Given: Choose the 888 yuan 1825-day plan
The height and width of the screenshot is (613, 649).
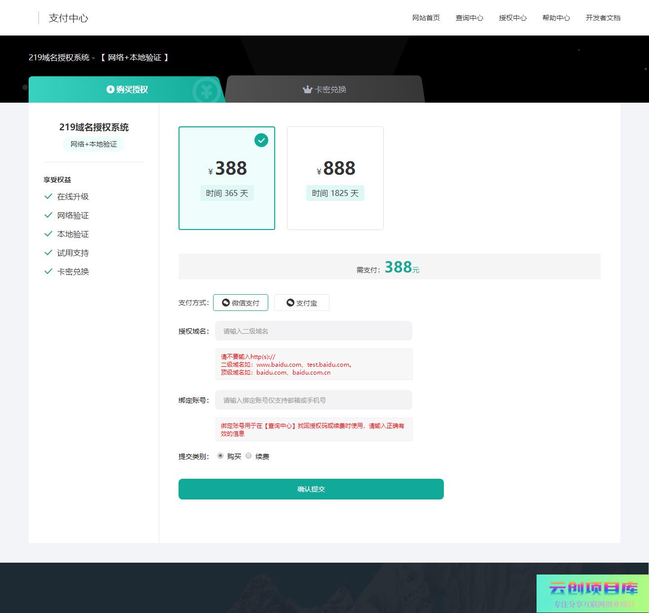Looking at the screenshot, I should point(335,178).
